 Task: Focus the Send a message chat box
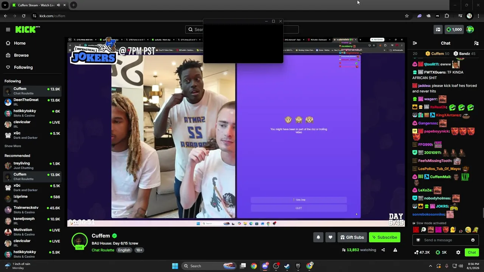pyautogui.click(x=445, y=240)
